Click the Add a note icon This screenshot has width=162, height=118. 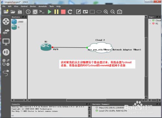click(x=78, y=12)
